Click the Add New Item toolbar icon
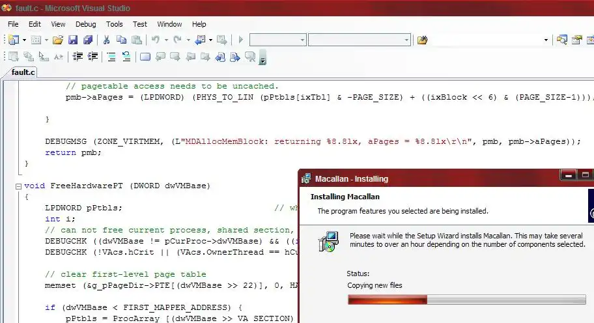This screenshot has width=594, height=323. point(36,40)
